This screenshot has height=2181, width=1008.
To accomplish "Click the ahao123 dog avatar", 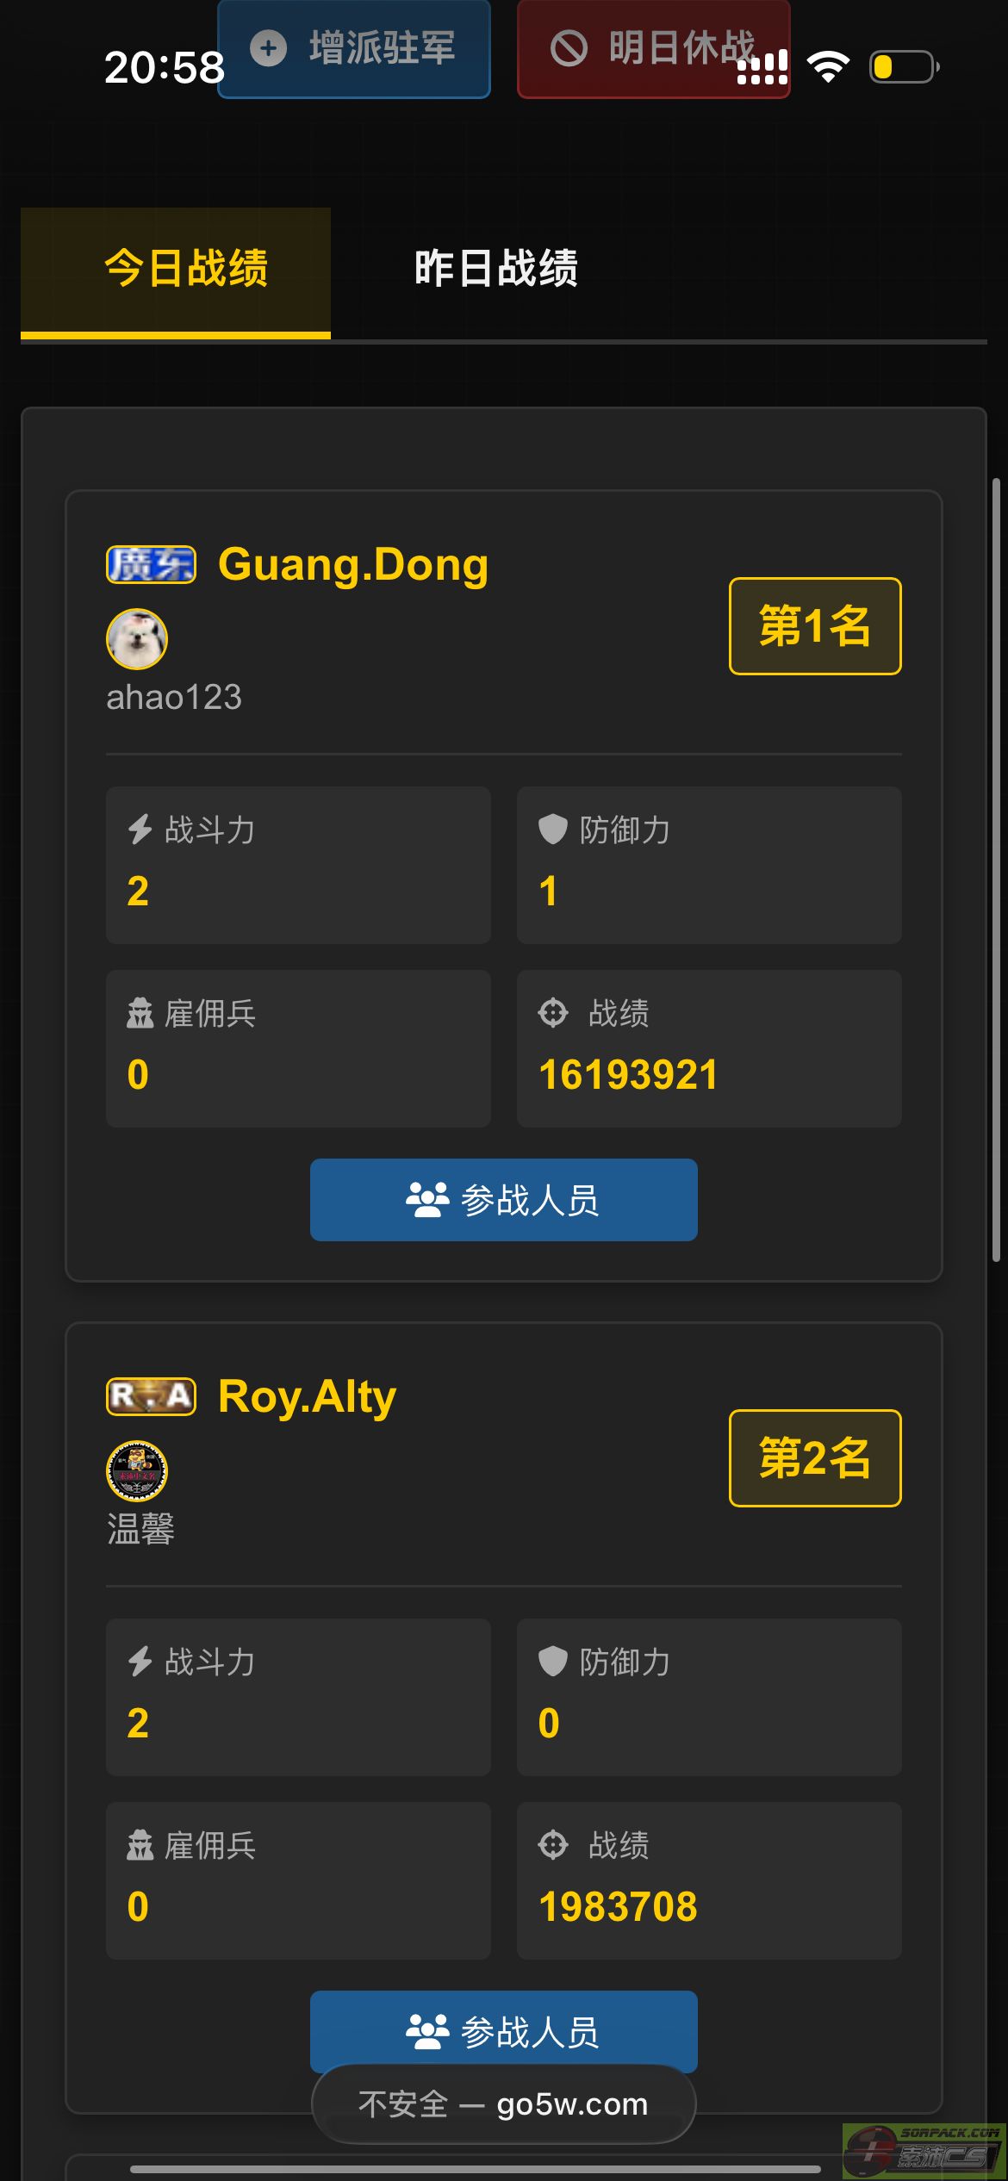I will pos(137,639).
